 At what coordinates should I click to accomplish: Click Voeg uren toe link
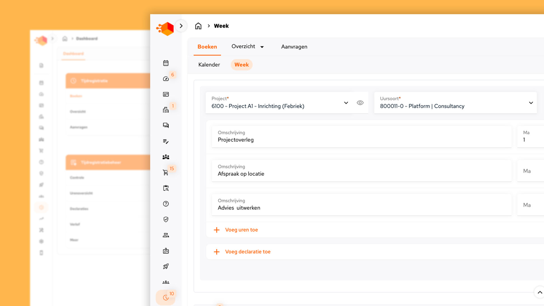pos(241,230)
